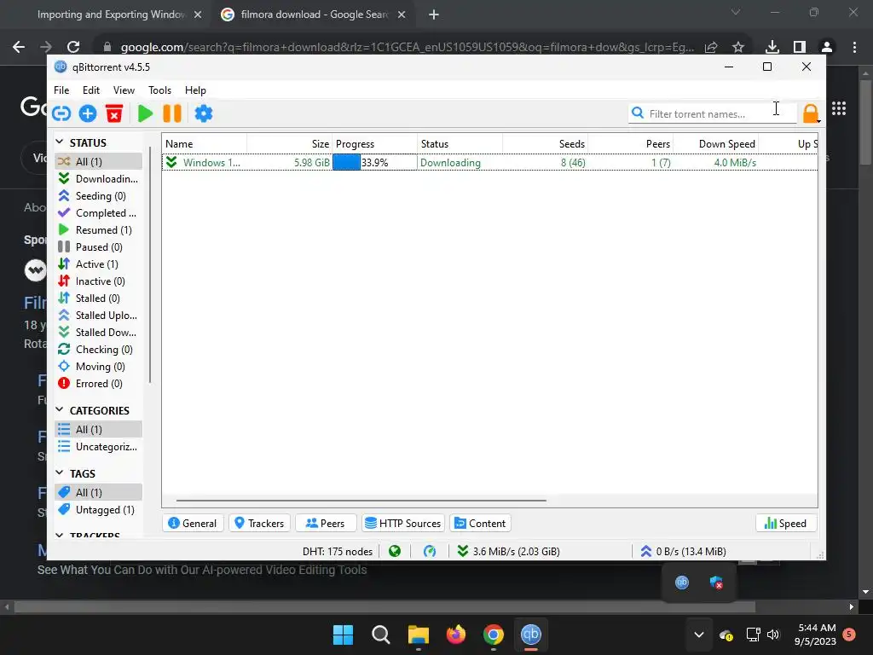Open the Tools menu
The width and height of the screenshot is (873, 655).
pos(159,90)
